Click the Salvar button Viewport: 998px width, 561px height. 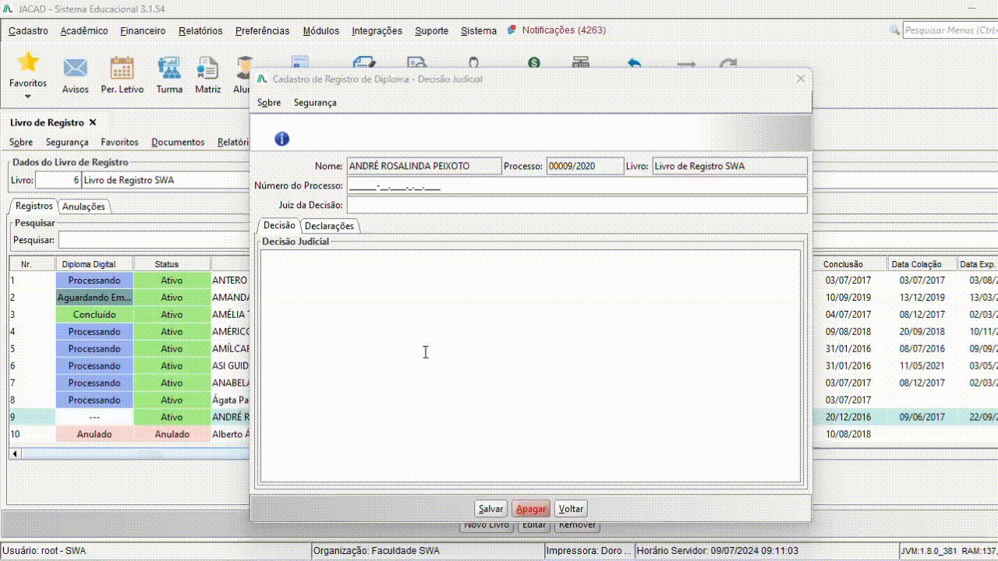coord(490,509)
